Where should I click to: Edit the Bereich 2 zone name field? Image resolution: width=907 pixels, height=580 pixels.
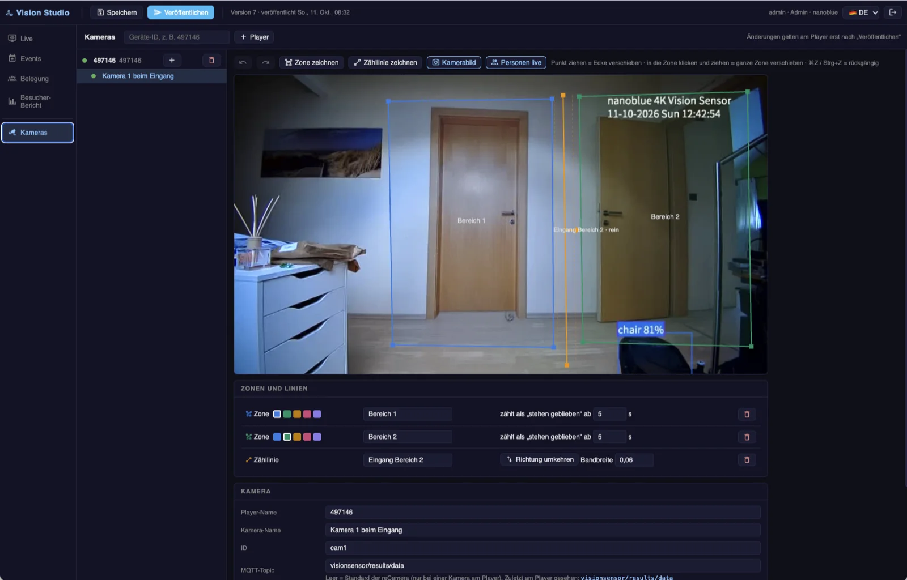click(x=408, y=437)
